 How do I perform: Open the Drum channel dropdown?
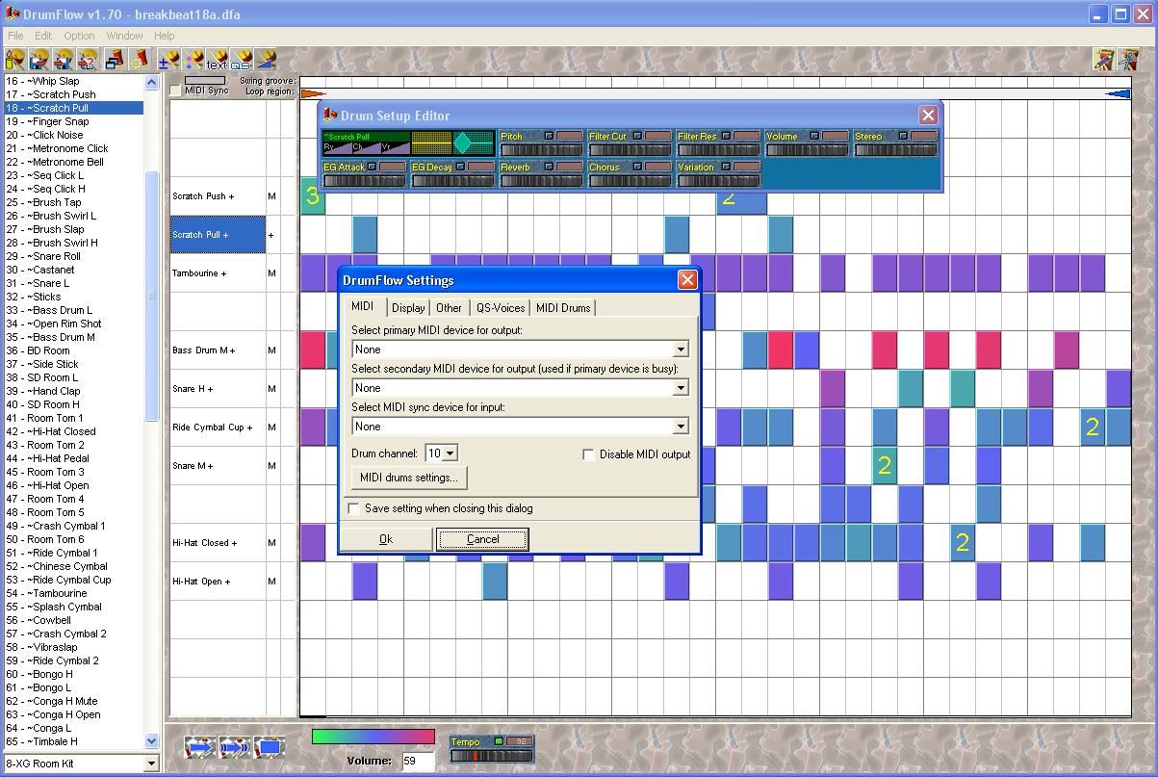coord(450,453)
